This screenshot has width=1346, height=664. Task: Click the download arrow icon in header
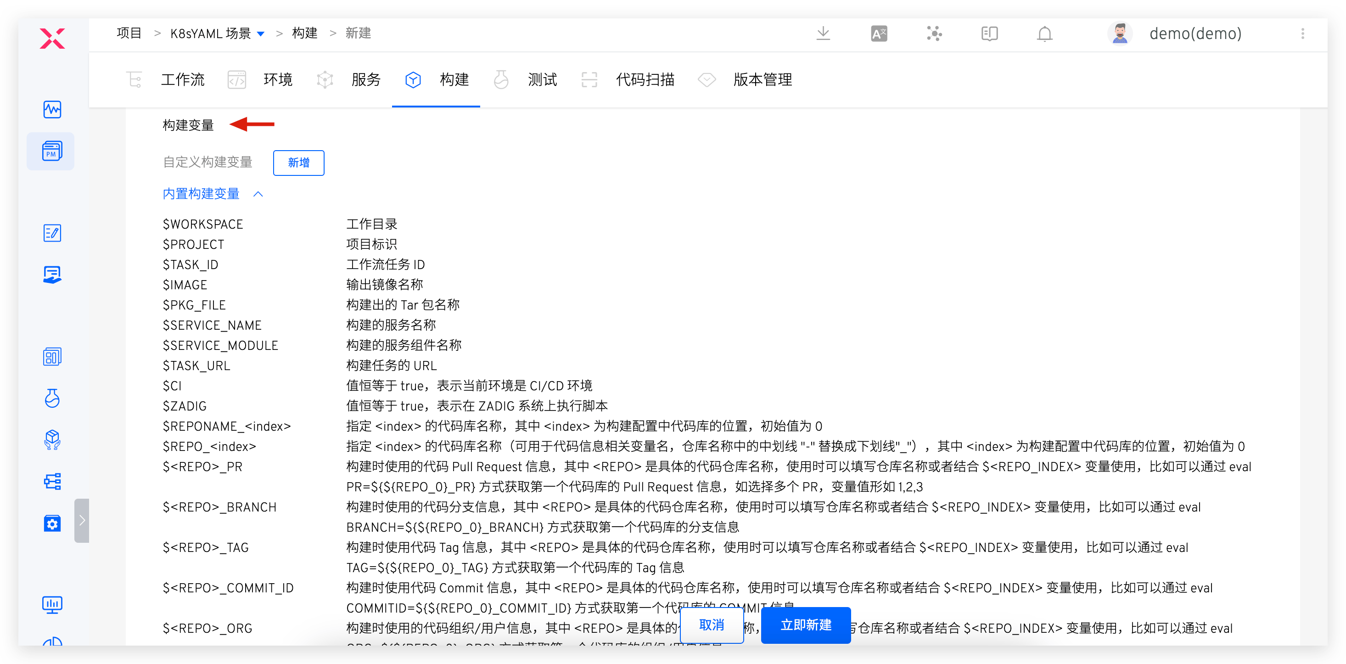[823, 34]
